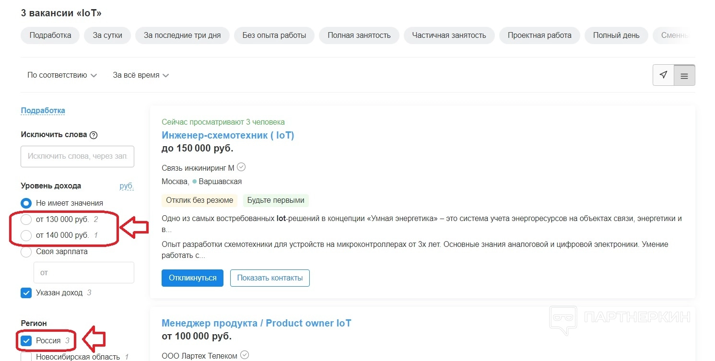The image size is (715, 361).
Task: Check the 'Новосибирская область' checkbox
Action: (x=26, y=357)
